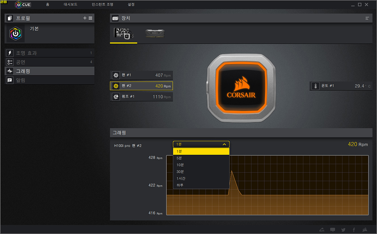Click the 온도 #1 thermometer icon
Viewport: 377px width, 234px height.
click(x=315, y=86)
